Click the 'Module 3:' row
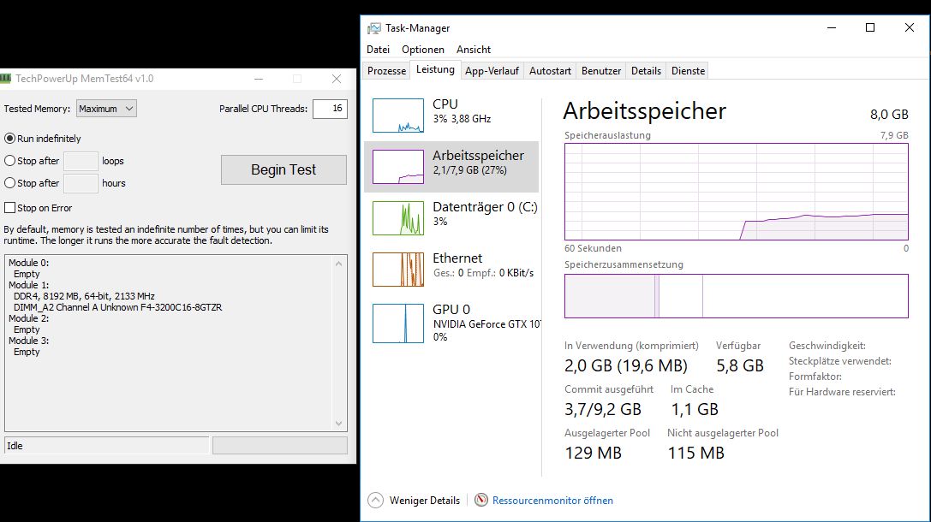The height and width of the screenshot is (522, 931). click(x=28, y=341)
